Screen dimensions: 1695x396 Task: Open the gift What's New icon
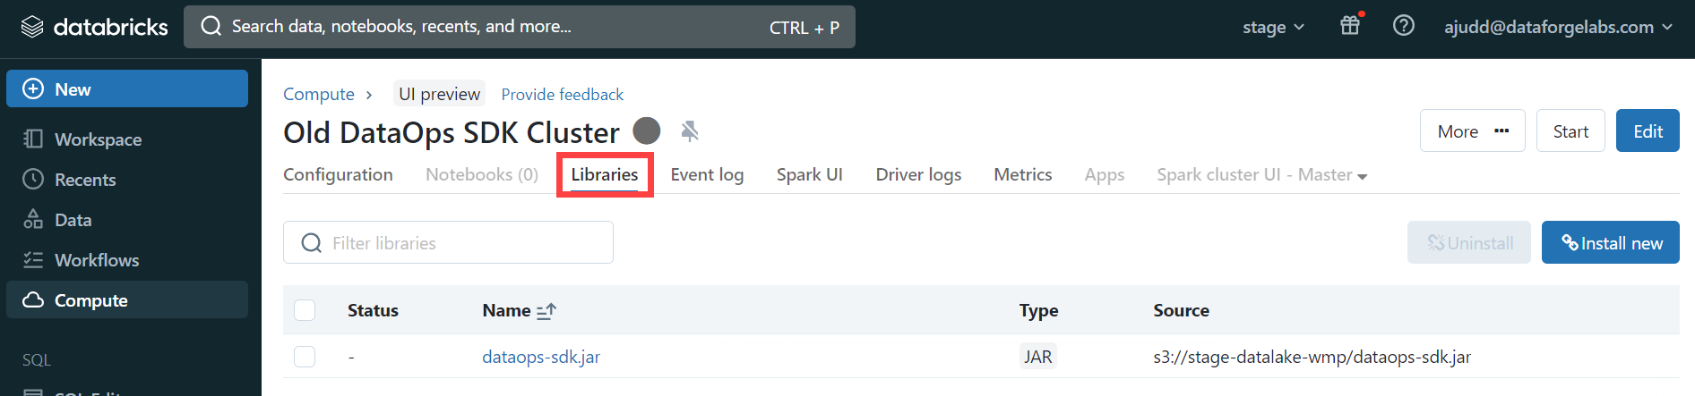coord(1350,25)
